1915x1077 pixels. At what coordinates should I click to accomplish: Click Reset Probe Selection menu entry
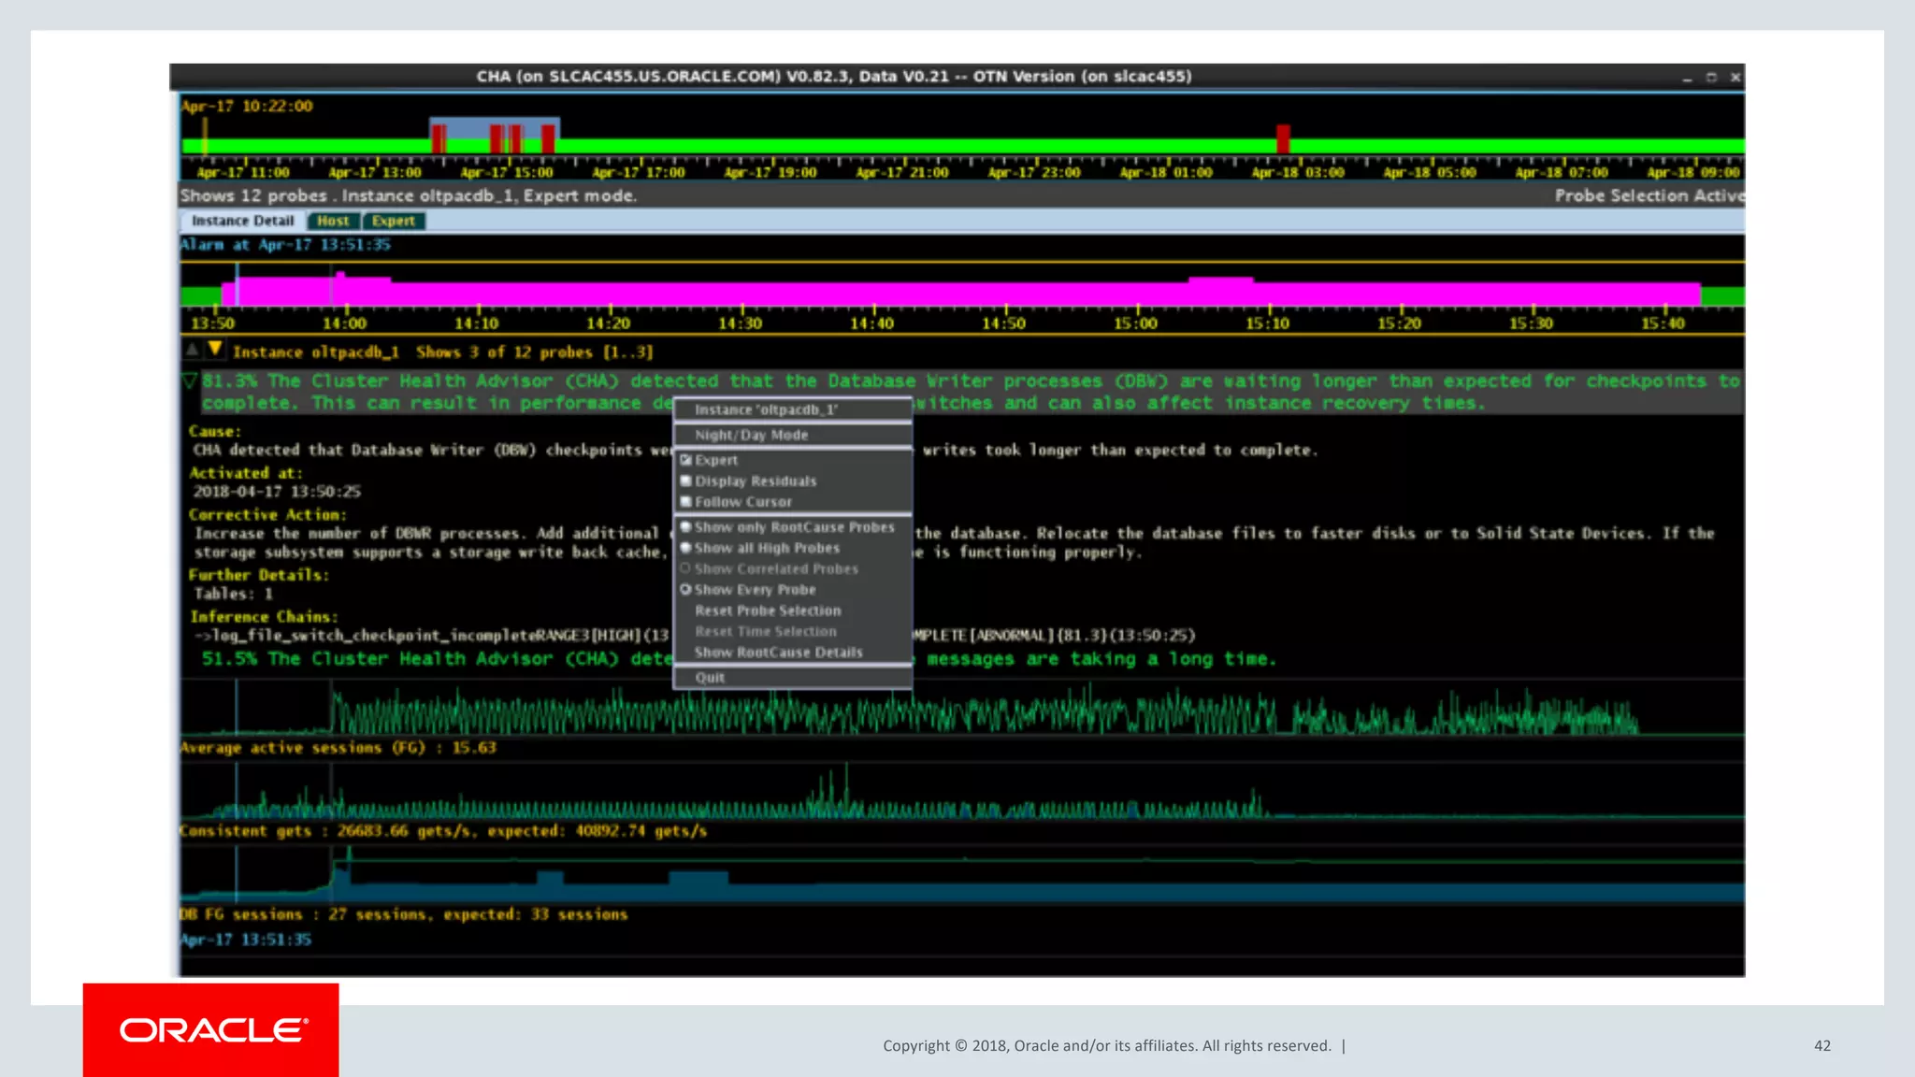pyautogui.click(x=768, y=610)
